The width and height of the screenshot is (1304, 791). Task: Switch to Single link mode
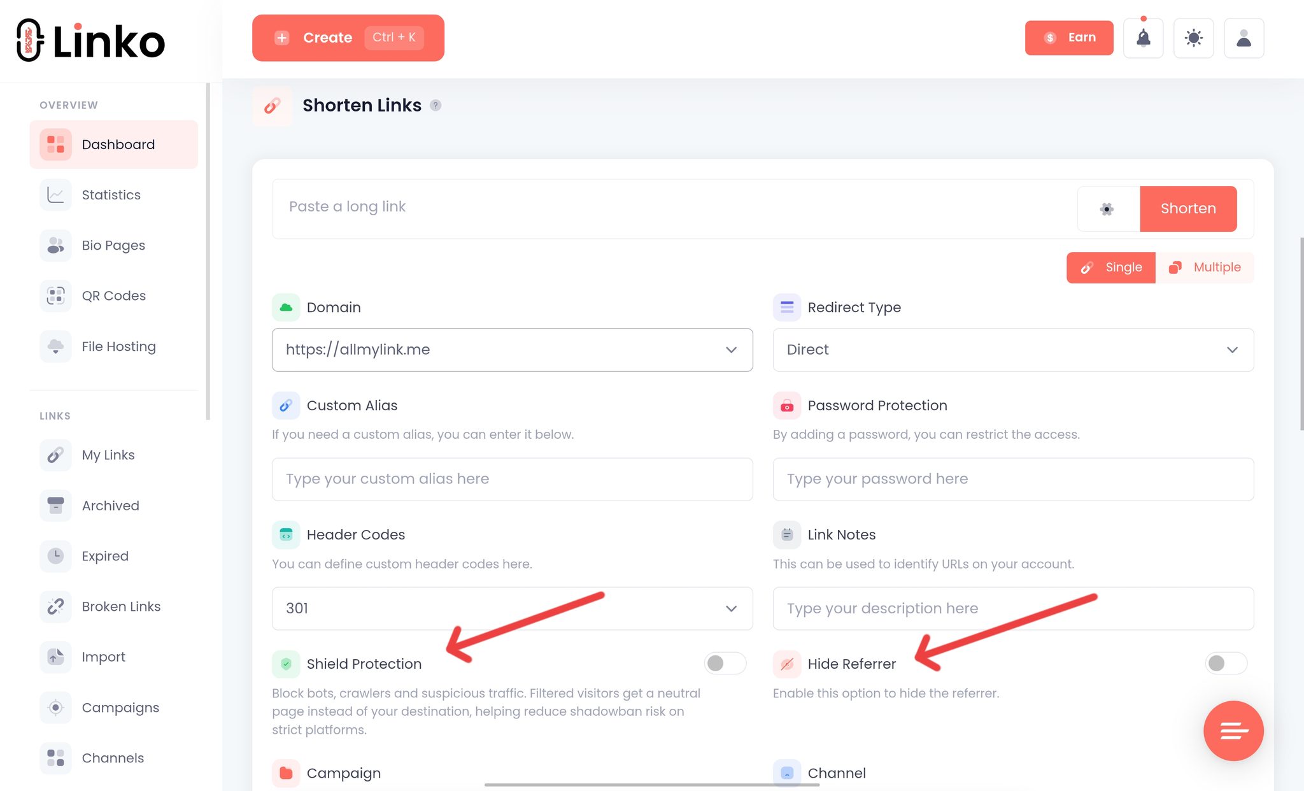pyautogui.click(x=1111, y=267)
